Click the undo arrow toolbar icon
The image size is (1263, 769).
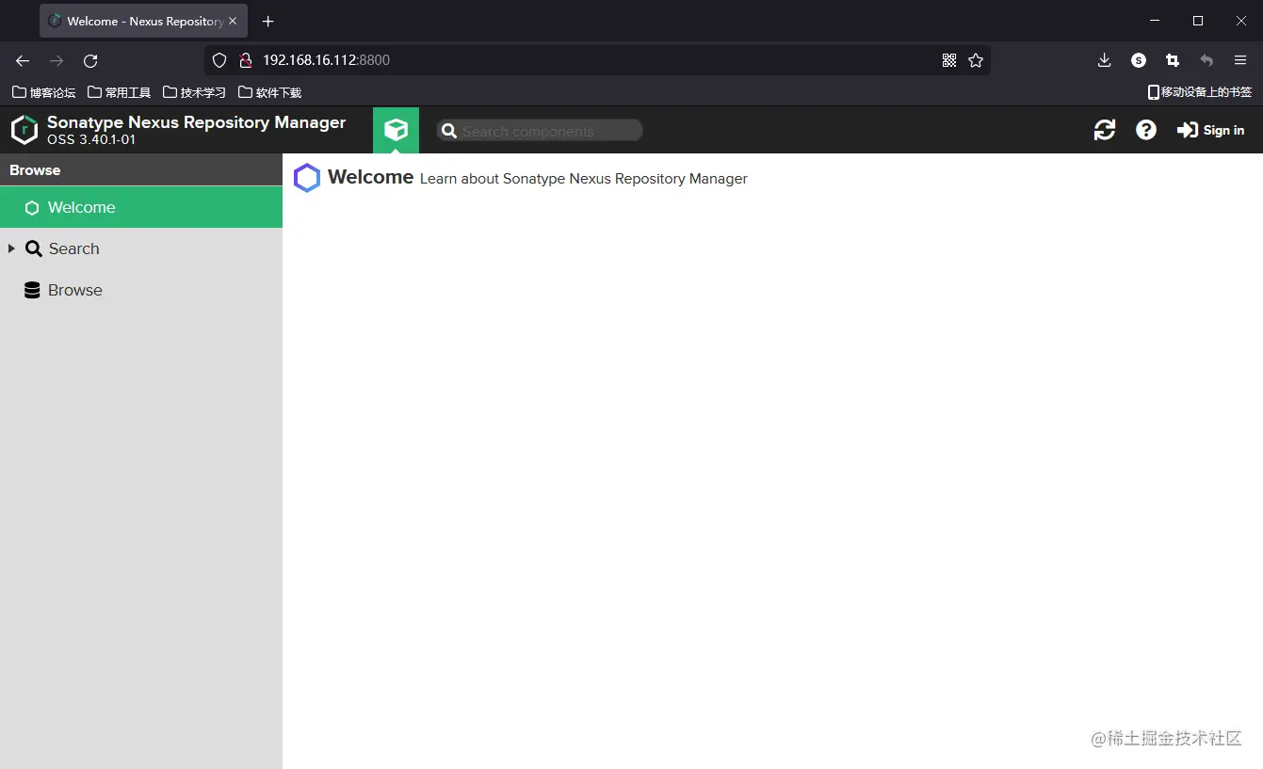pyautogui.click(x=1206, y=60)
